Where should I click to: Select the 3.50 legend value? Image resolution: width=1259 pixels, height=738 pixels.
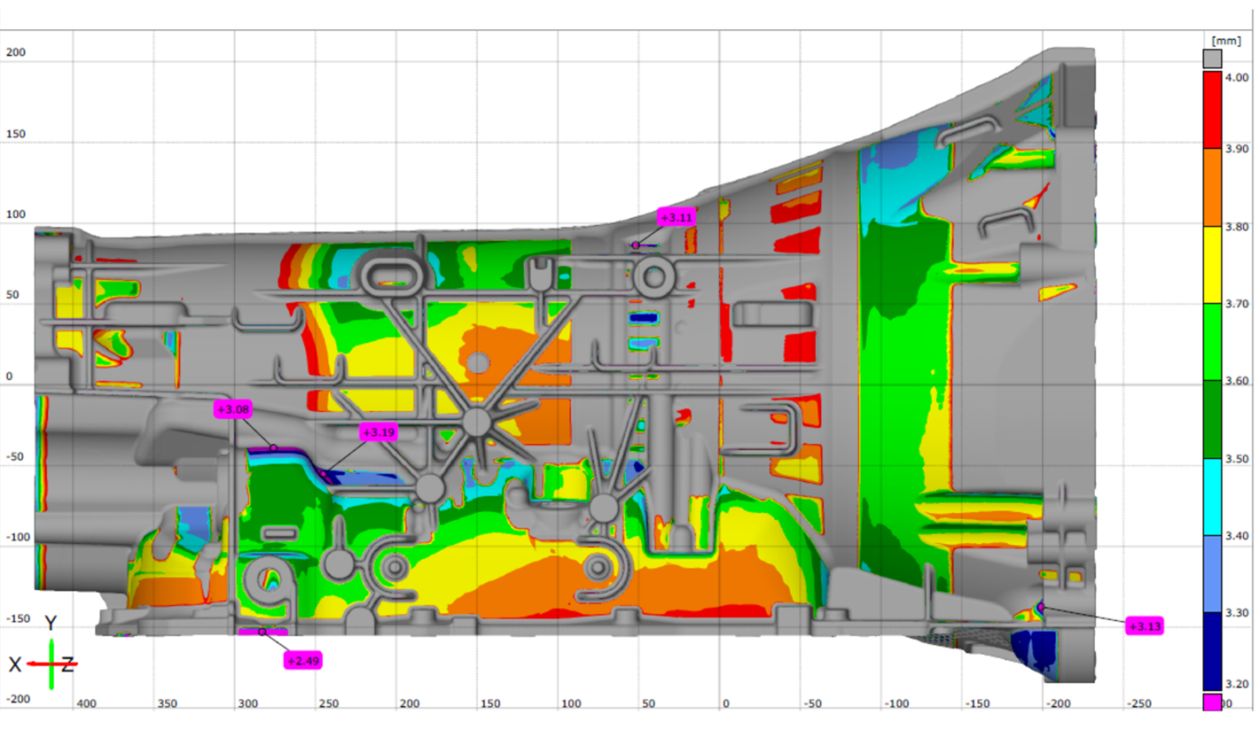[x=1238, y=458]
